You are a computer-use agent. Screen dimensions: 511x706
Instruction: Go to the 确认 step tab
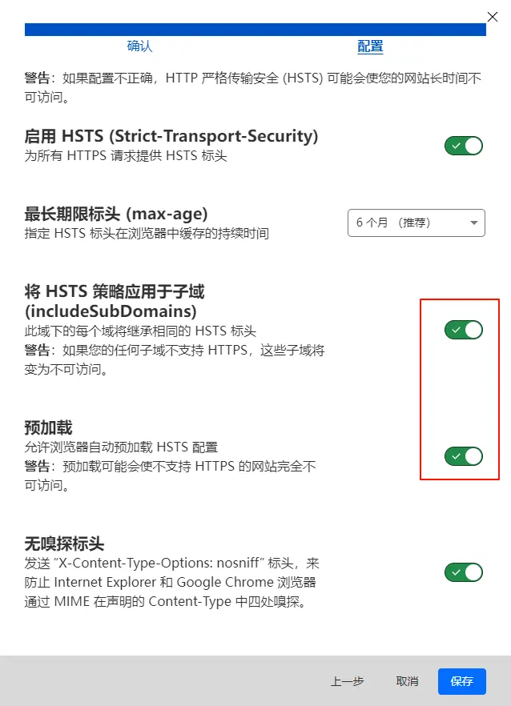coord(139,46)
